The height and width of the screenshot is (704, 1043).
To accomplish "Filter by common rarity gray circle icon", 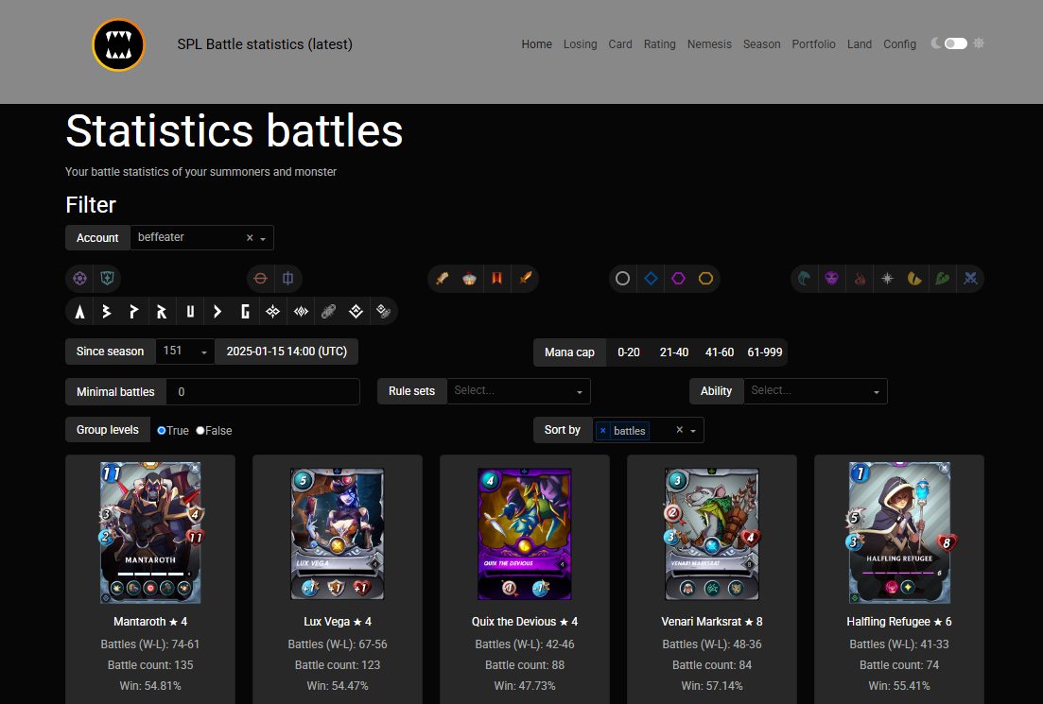I will click(622, 279).
